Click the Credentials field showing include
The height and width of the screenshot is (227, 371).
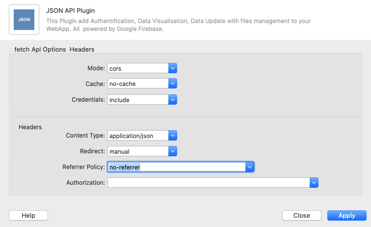(138, 100)
